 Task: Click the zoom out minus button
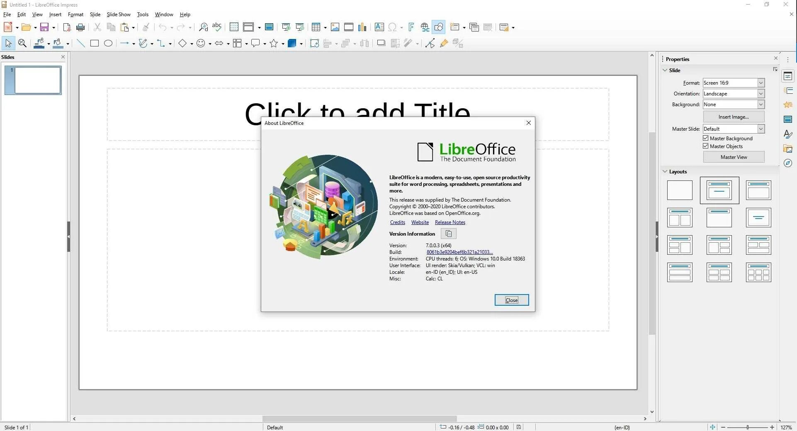[x=723, y=427]
